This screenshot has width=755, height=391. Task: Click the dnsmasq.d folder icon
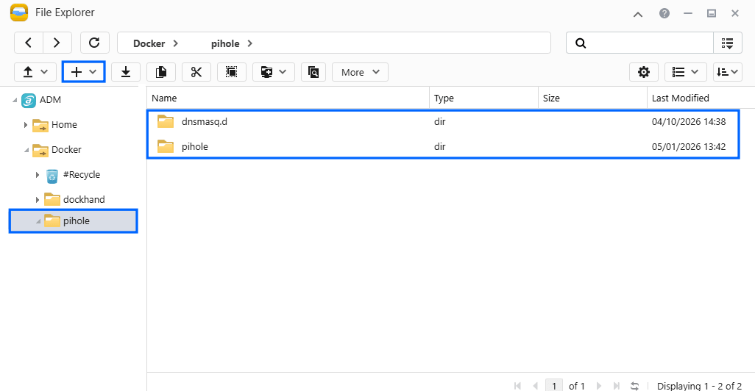[166, 121]
